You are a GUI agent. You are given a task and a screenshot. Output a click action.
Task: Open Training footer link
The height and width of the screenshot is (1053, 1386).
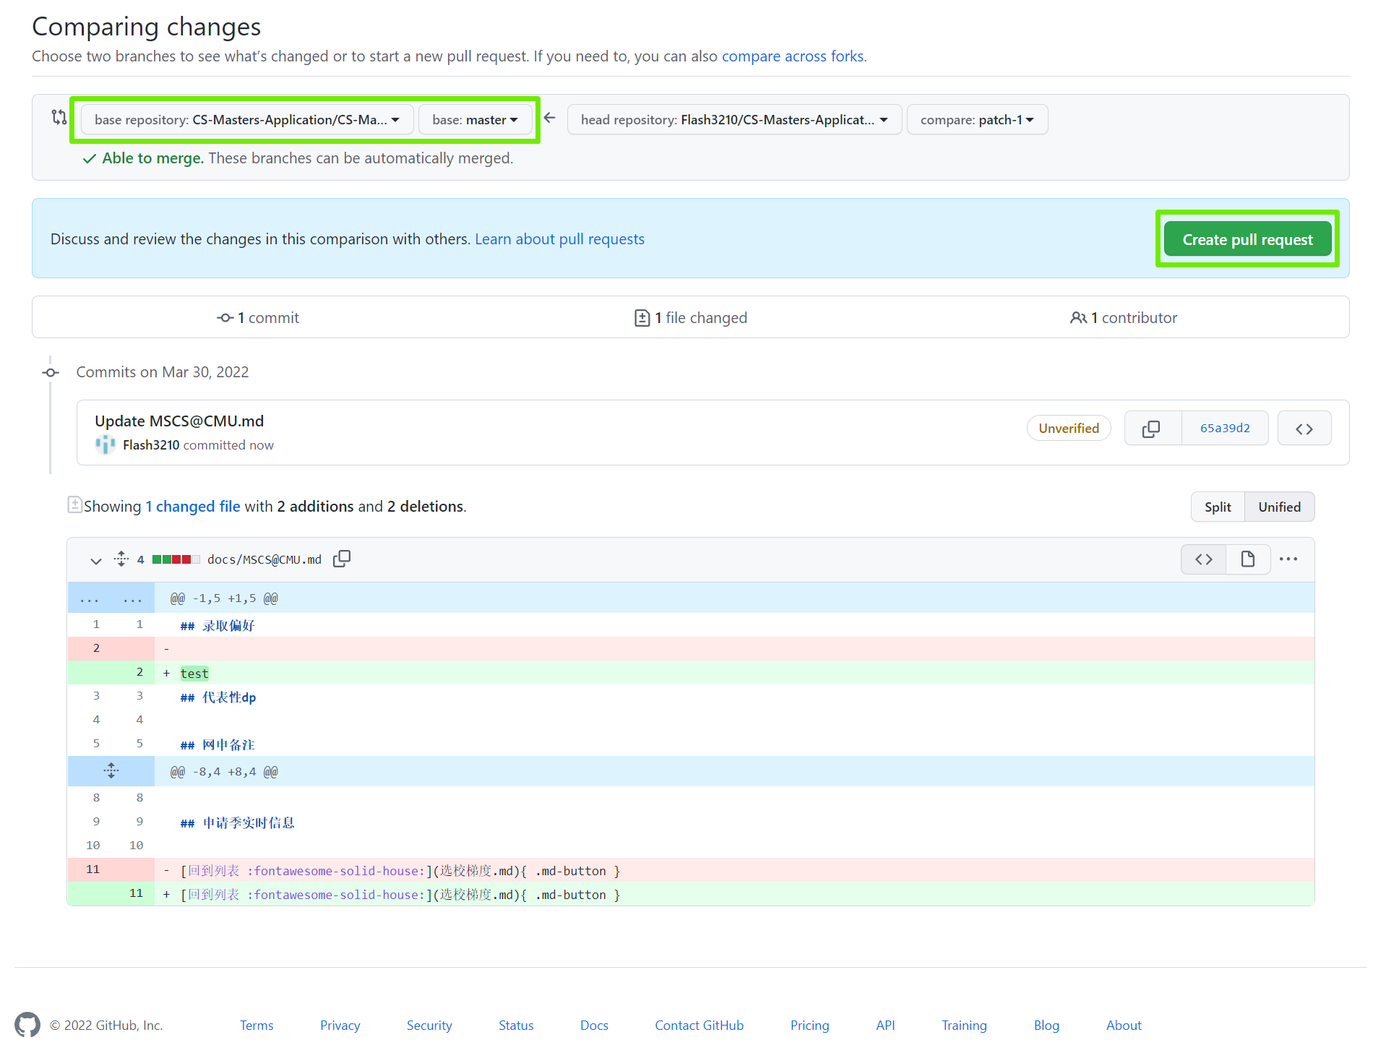tap(964, 1026)
